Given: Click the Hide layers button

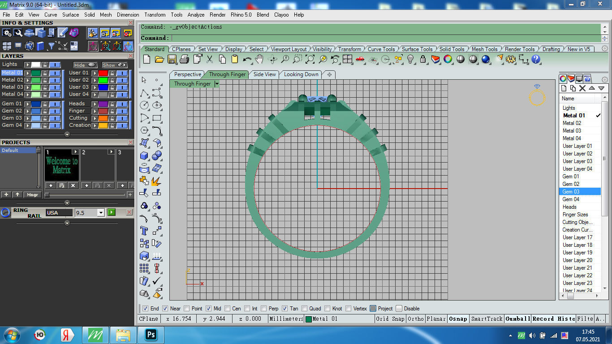Looking at the screenshot, I should [86, 65].
